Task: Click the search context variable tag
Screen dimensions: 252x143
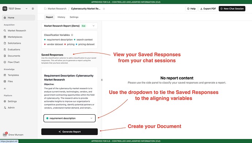Action: [x=83, y=40]
